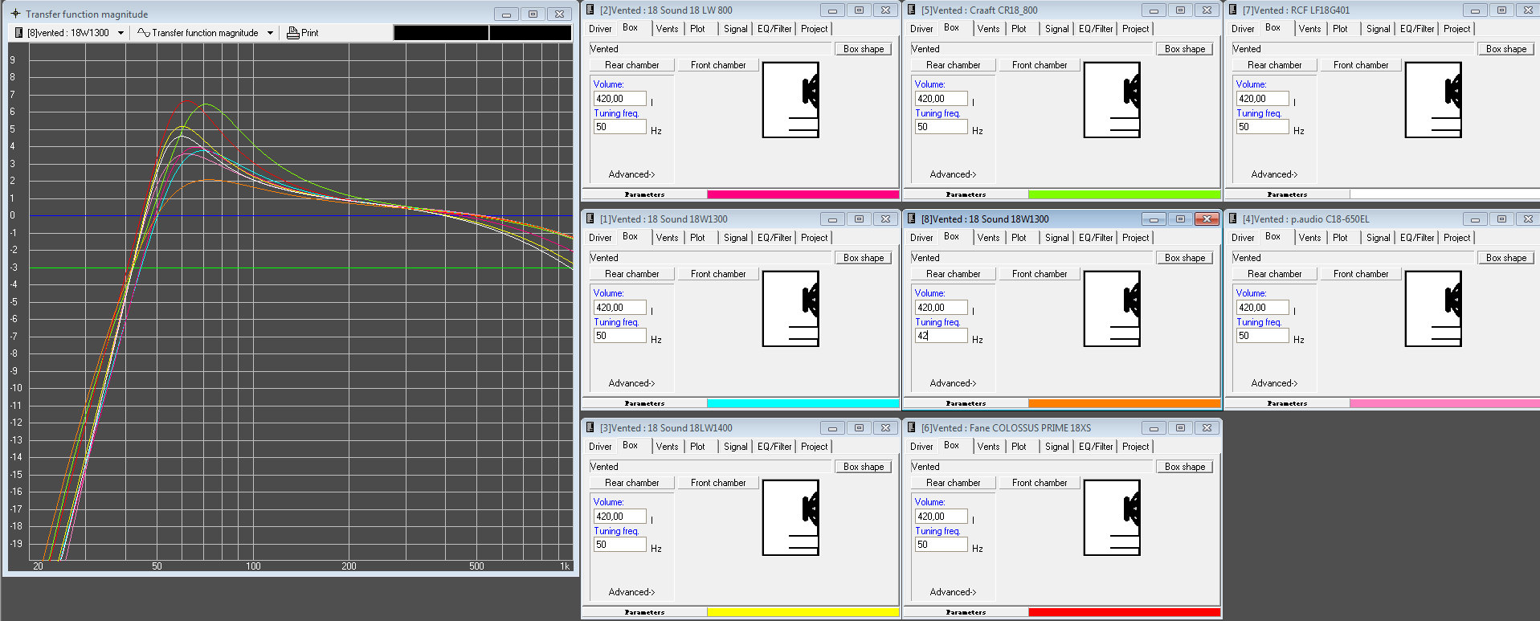
Task: Click the Print icon in graph toolbar
Action: (293, 33)
